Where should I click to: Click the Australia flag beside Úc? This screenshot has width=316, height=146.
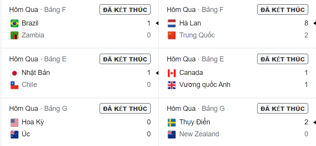click(x=14, y=134)
